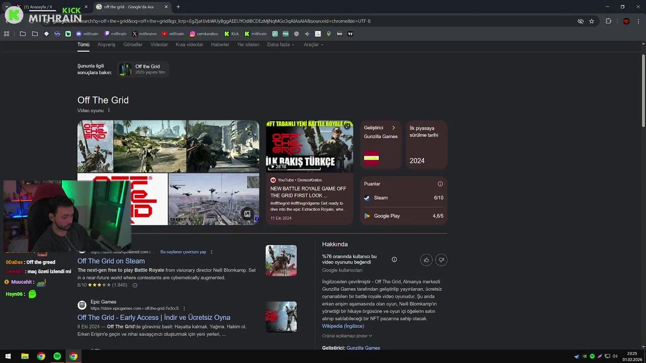Click the bookmark star in address bar
This screenshot has width=646, height=363.
tap(591, 21)
